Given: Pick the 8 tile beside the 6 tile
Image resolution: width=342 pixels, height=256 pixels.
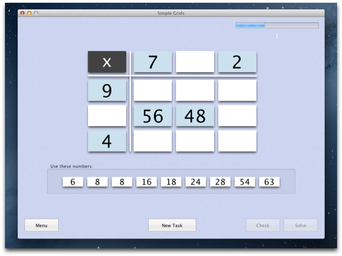Looking at the screenshot, I should [x=97, y=182].
